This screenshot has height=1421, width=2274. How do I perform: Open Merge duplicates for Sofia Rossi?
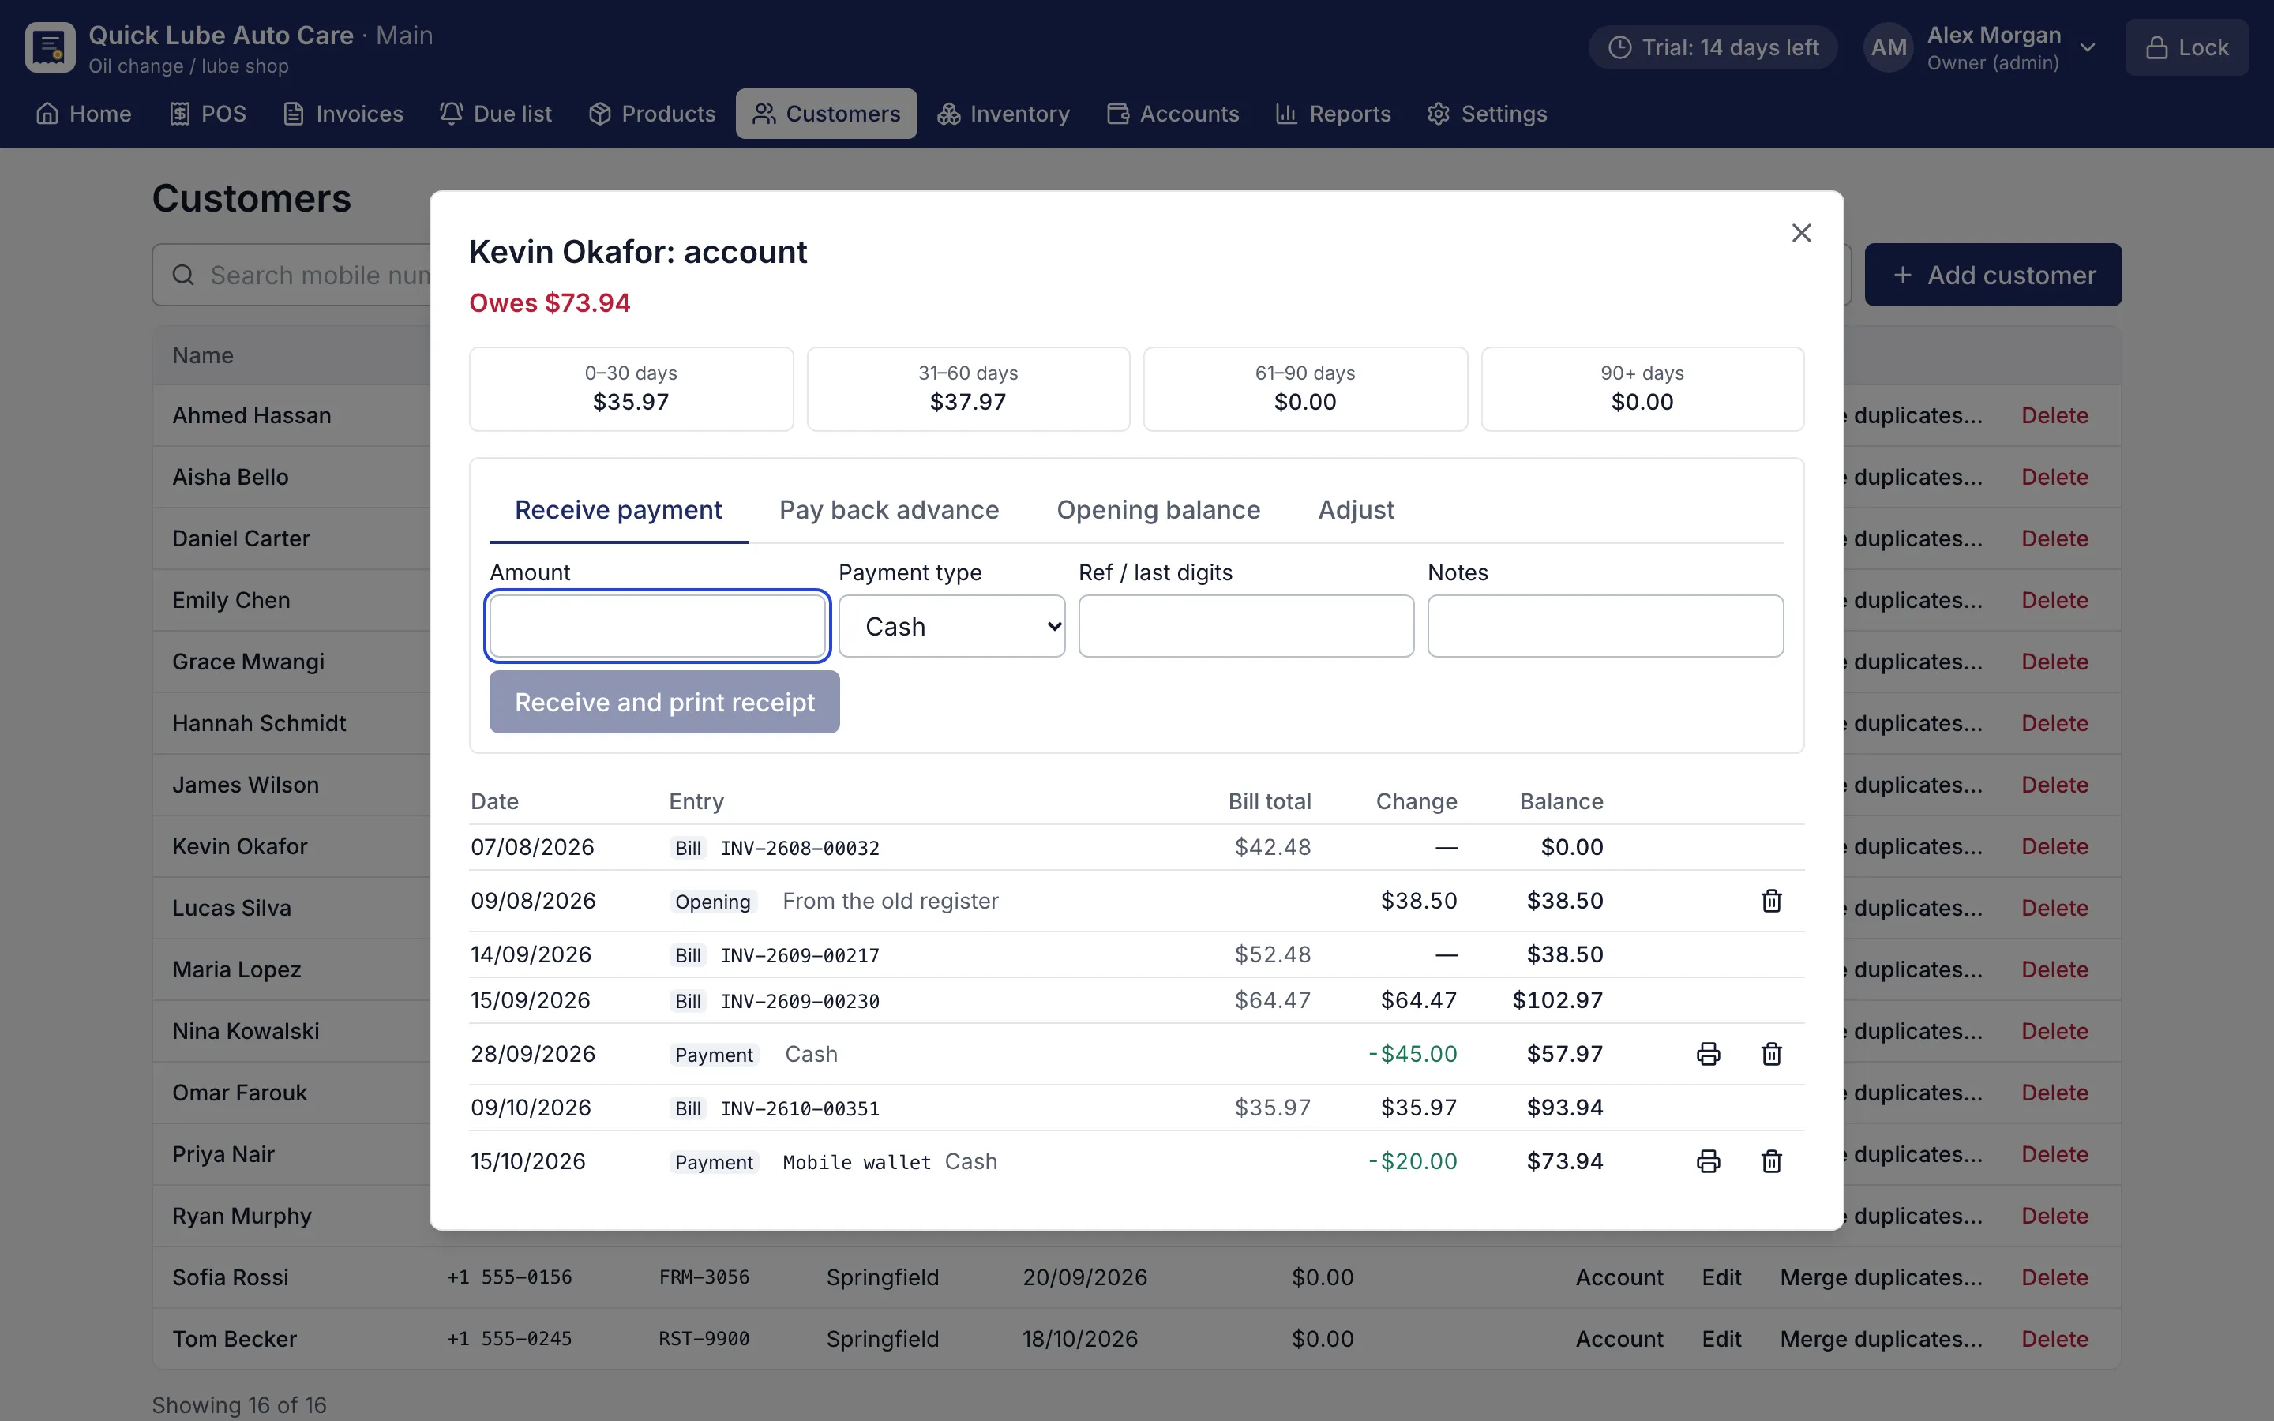pyautogui.click(x=1880, y=1277)
